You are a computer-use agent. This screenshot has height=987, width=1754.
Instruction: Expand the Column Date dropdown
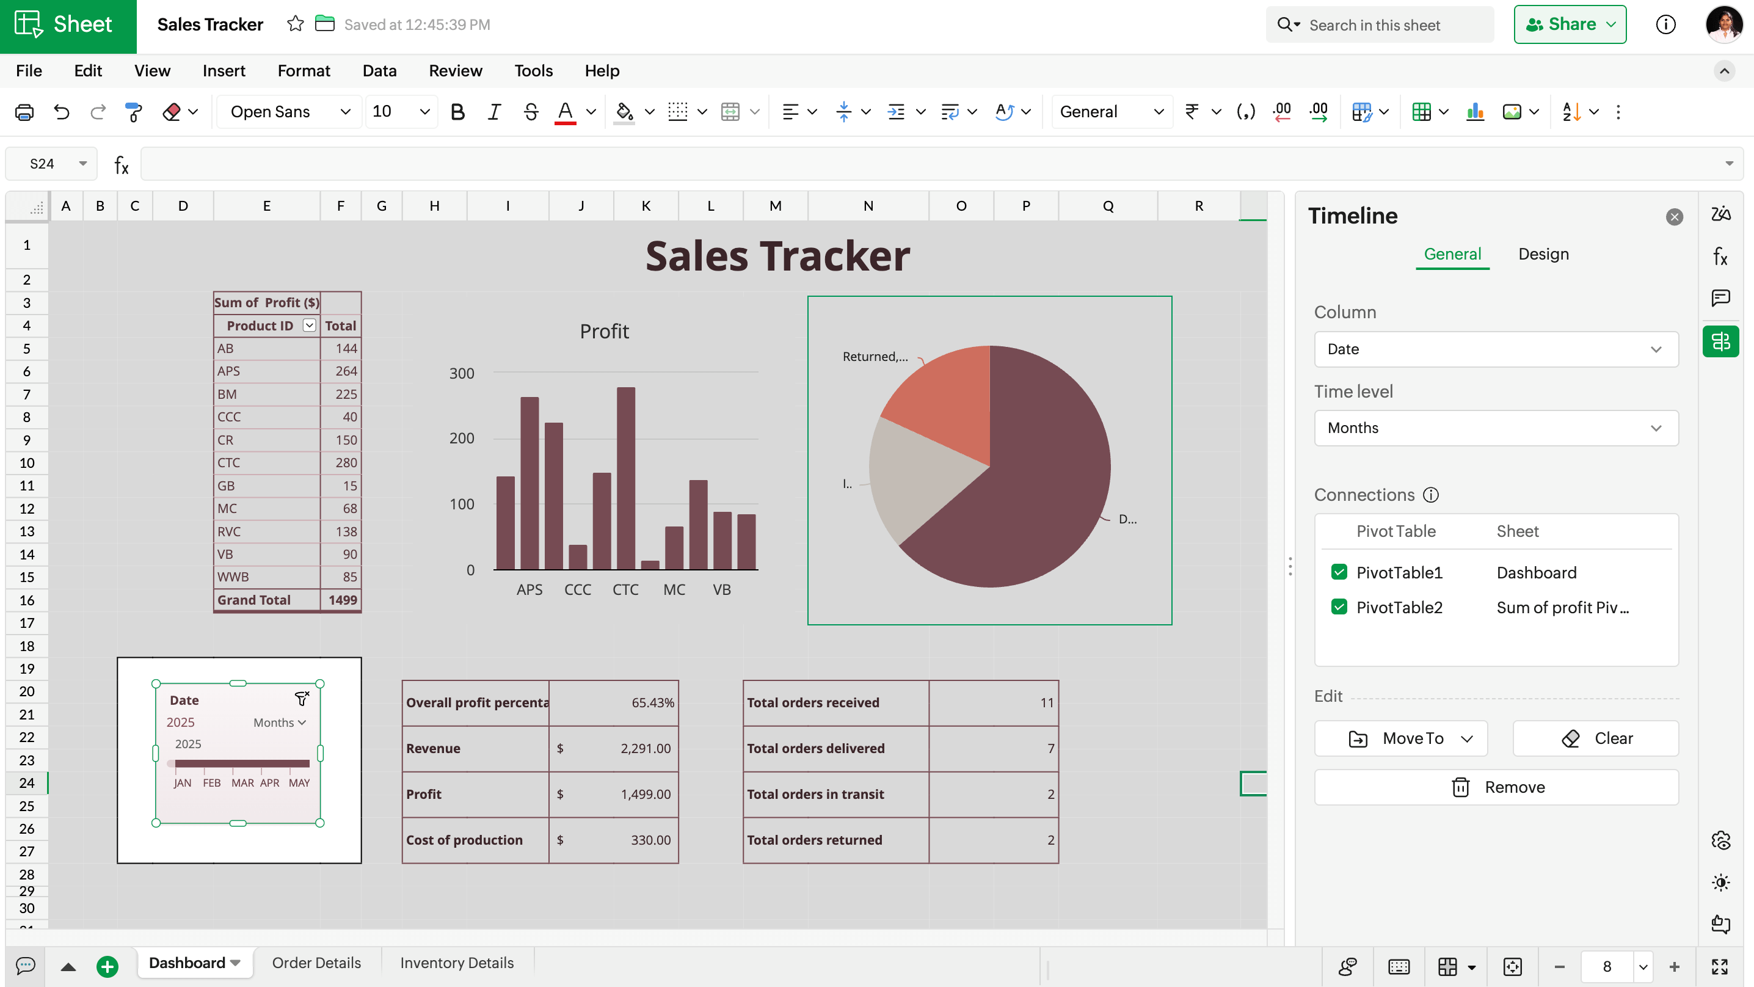click(1495, 349)
